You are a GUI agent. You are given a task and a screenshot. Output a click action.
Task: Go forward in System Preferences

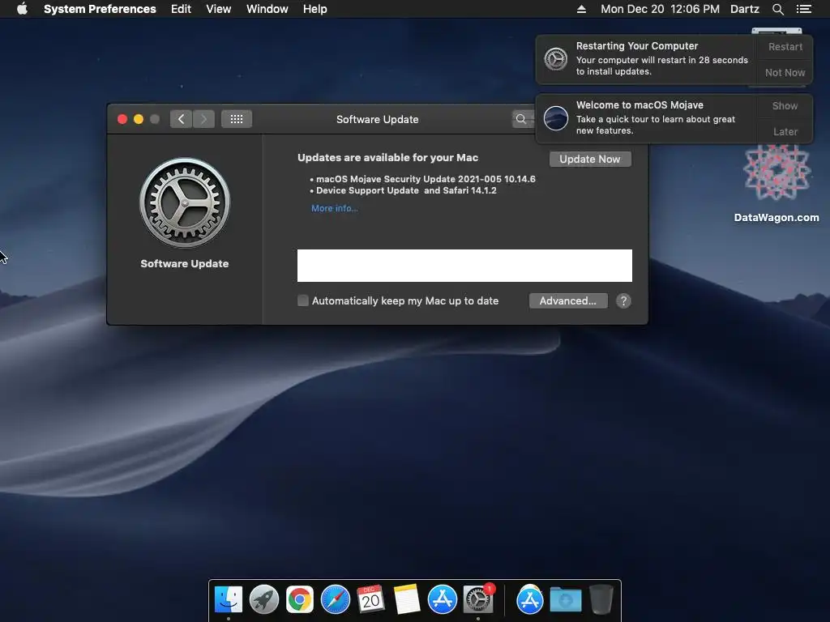click(x=203, y=119)
